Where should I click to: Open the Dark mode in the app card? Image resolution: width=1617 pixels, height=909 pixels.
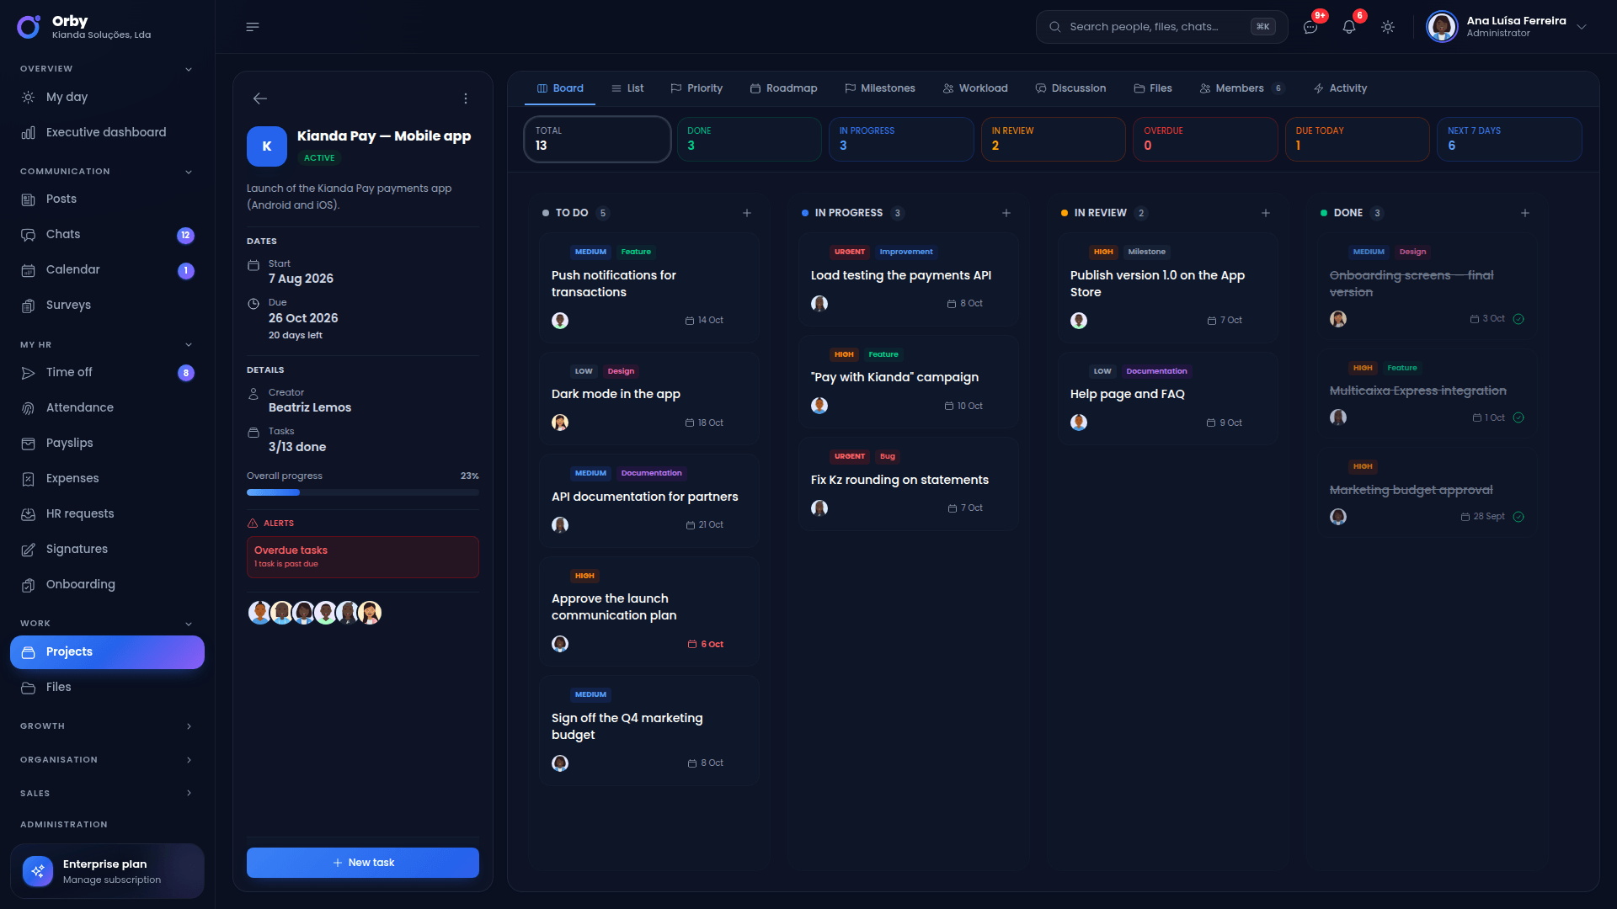[649, 398]
